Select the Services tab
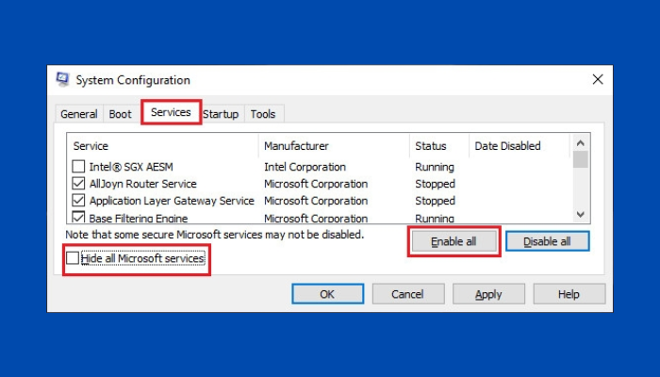660x377 pixels. click(x=171, y=112)
